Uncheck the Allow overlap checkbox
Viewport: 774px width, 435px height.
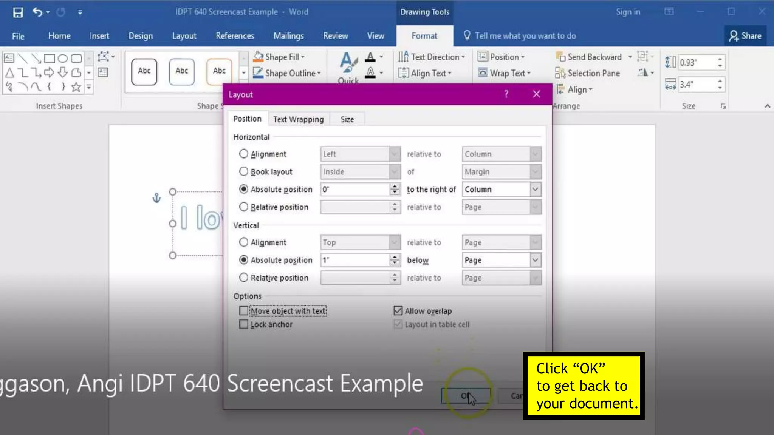398,311
